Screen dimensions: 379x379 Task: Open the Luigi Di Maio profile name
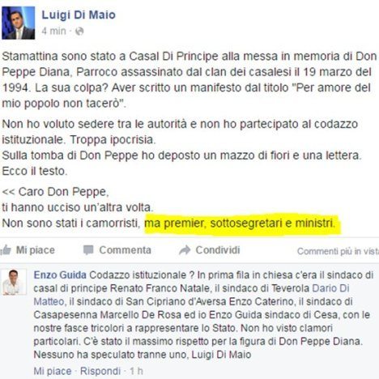click(79, 15)
